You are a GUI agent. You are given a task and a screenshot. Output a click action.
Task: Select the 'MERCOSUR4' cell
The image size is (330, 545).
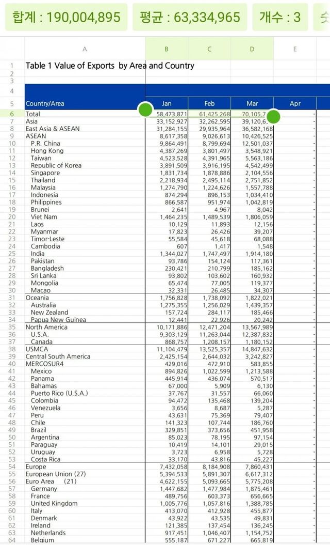85,364
